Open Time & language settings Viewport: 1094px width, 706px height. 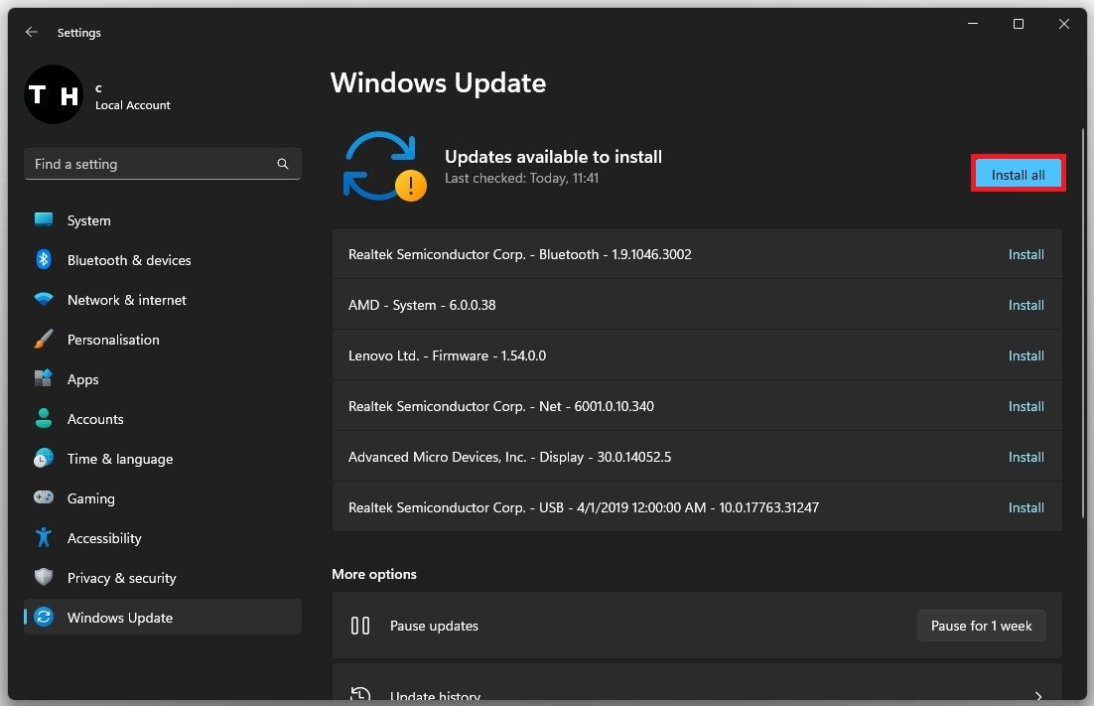point(119,459)
